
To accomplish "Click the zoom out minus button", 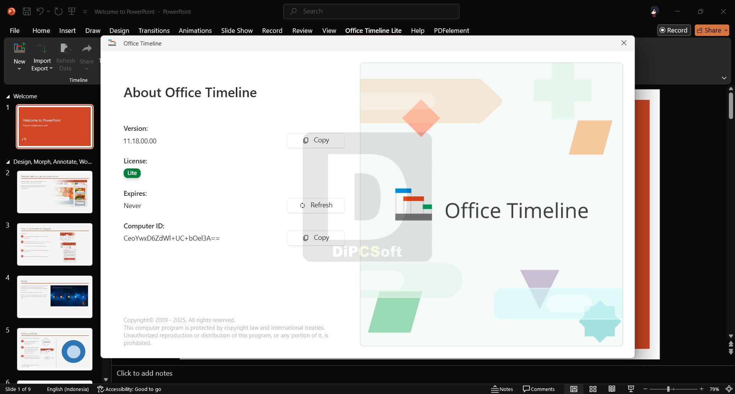I will point(645,389).
